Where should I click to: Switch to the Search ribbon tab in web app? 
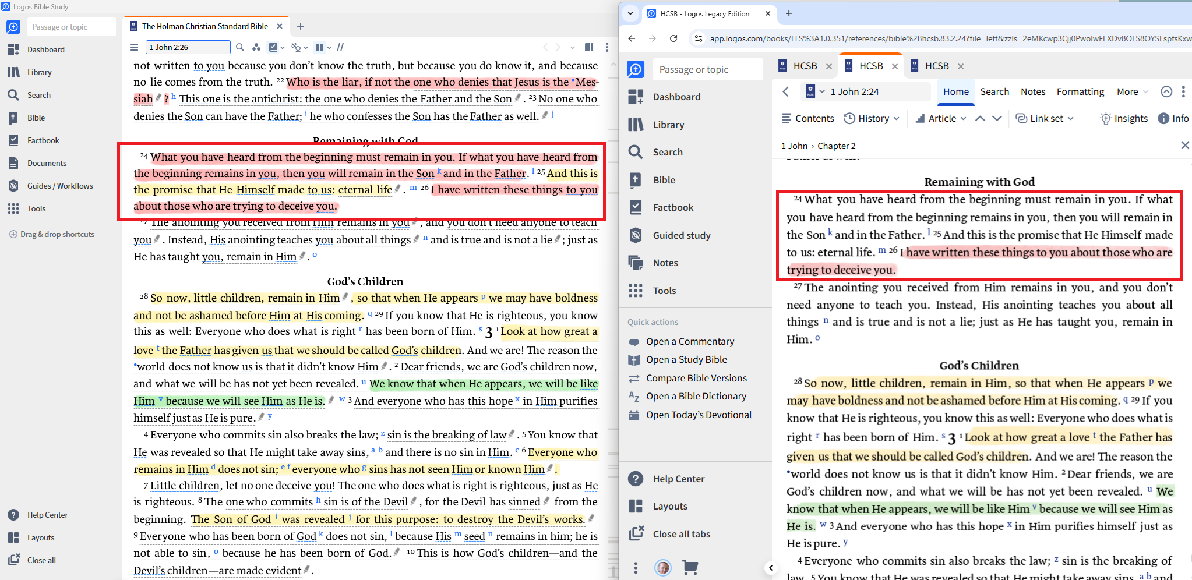tap(994, 91)
